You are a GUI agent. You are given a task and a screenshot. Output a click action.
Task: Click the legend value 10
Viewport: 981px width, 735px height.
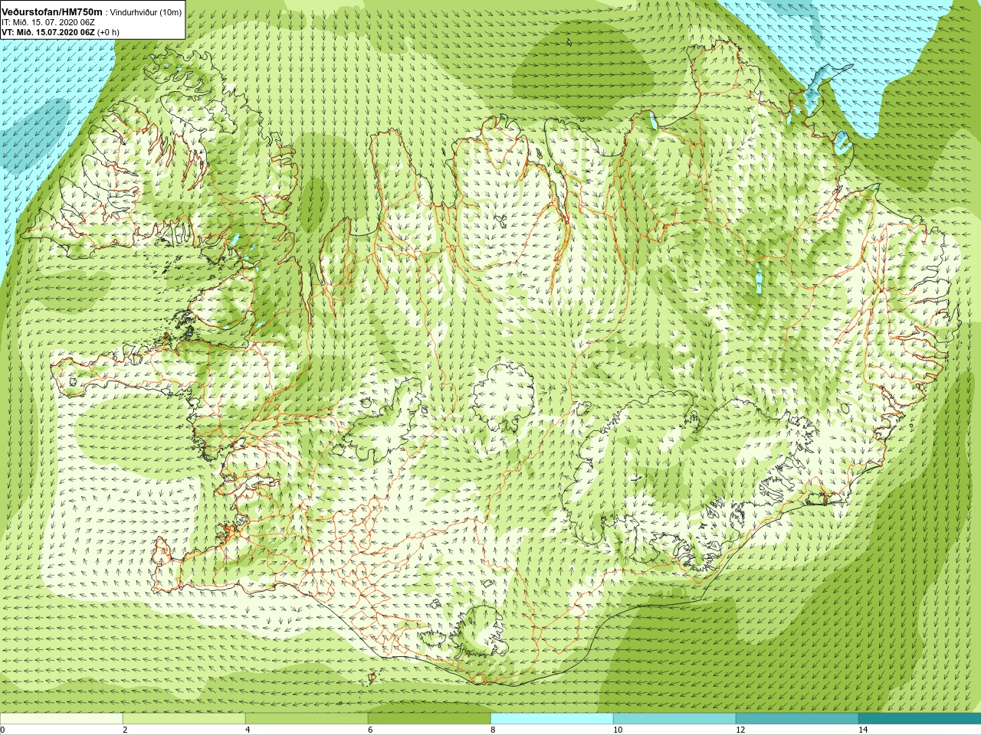pyautogui.click(x=618, y=730)
